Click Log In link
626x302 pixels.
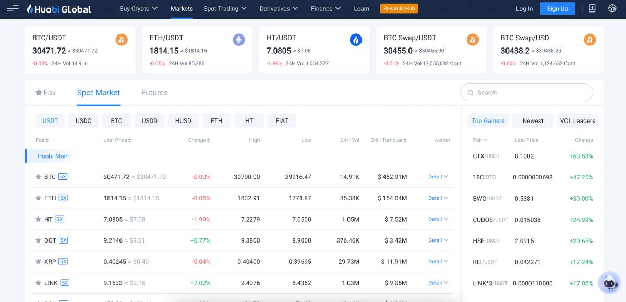pyautogui.click(x=524, y=8)
